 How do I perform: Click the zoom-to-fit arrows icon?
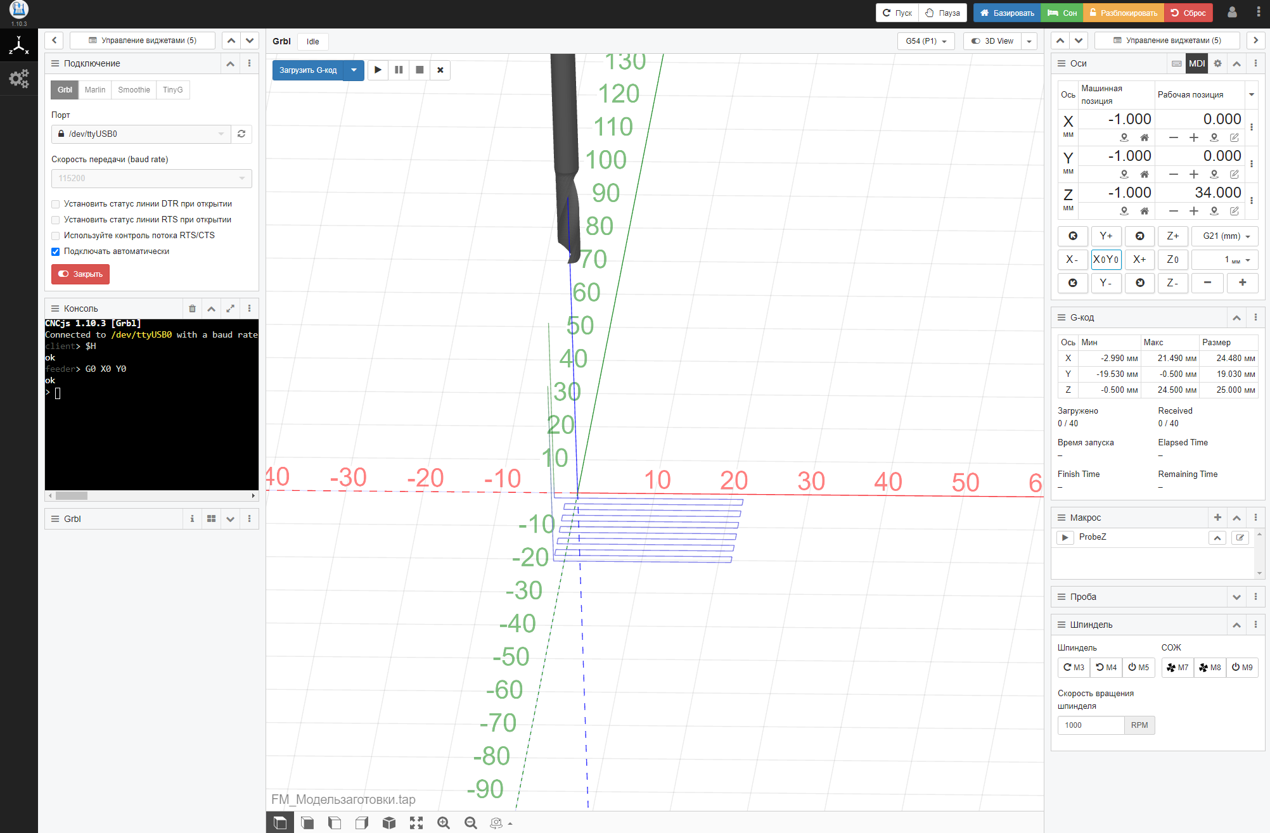click(x=416, y=823)
